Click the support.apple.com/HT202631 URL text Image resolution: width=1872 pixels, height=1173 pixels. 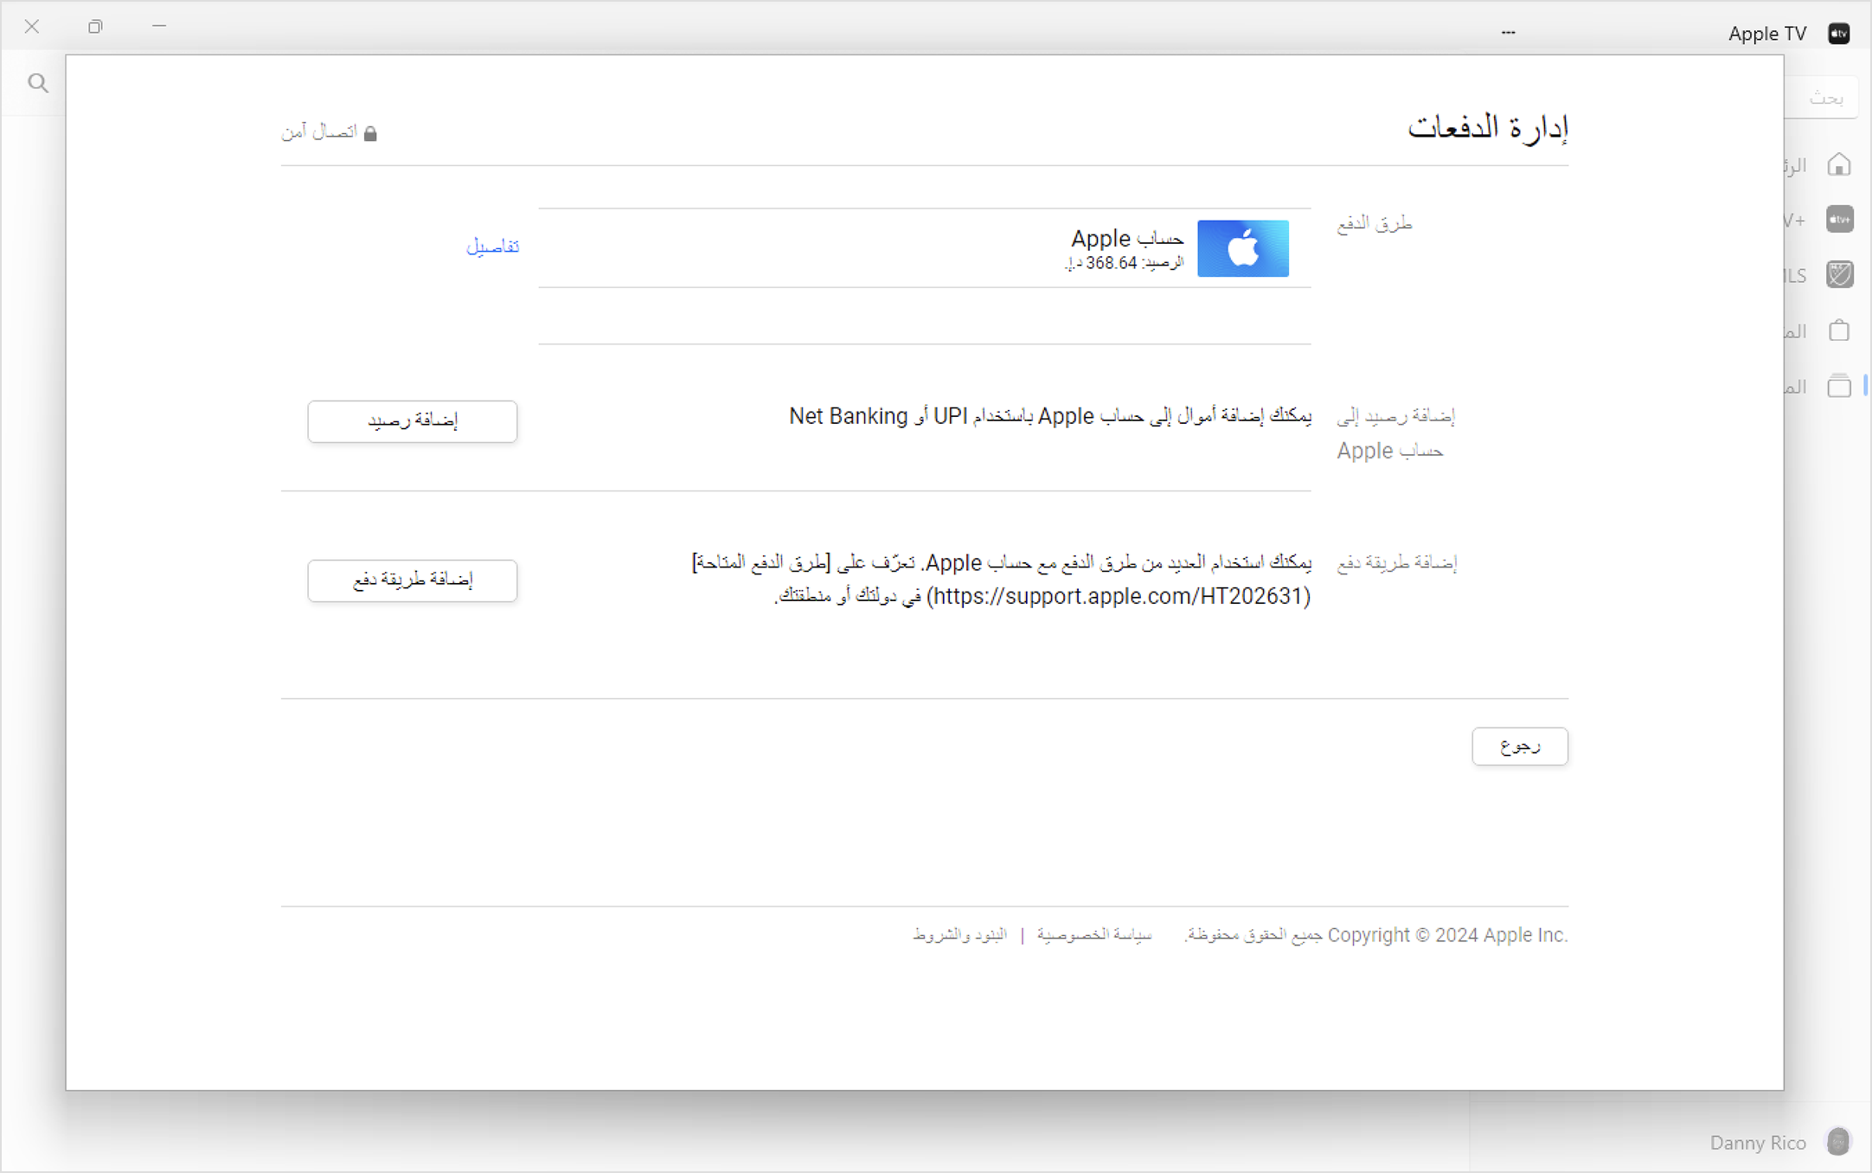1119,597
